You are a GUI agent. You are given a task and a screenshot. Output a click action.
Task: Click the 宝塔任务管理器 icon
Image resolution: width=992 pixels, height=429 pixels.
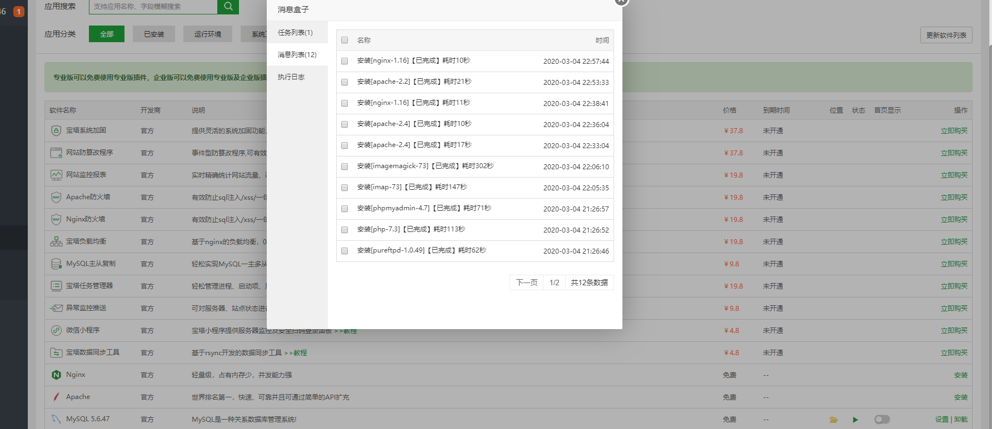[x=56, y=286]
